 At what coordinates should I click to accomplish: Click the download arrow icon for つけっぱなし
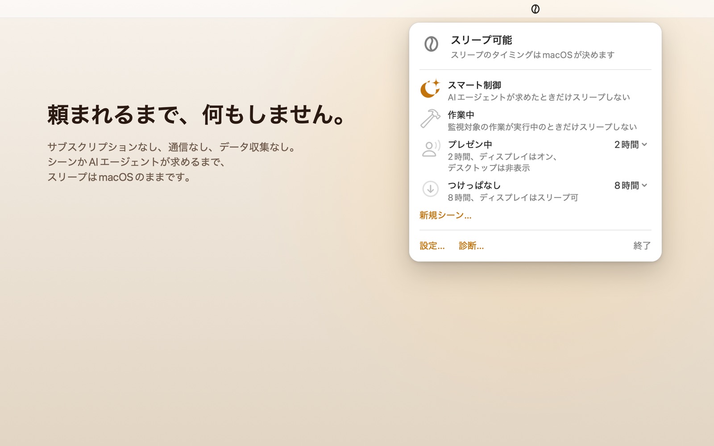coord(430,189)
